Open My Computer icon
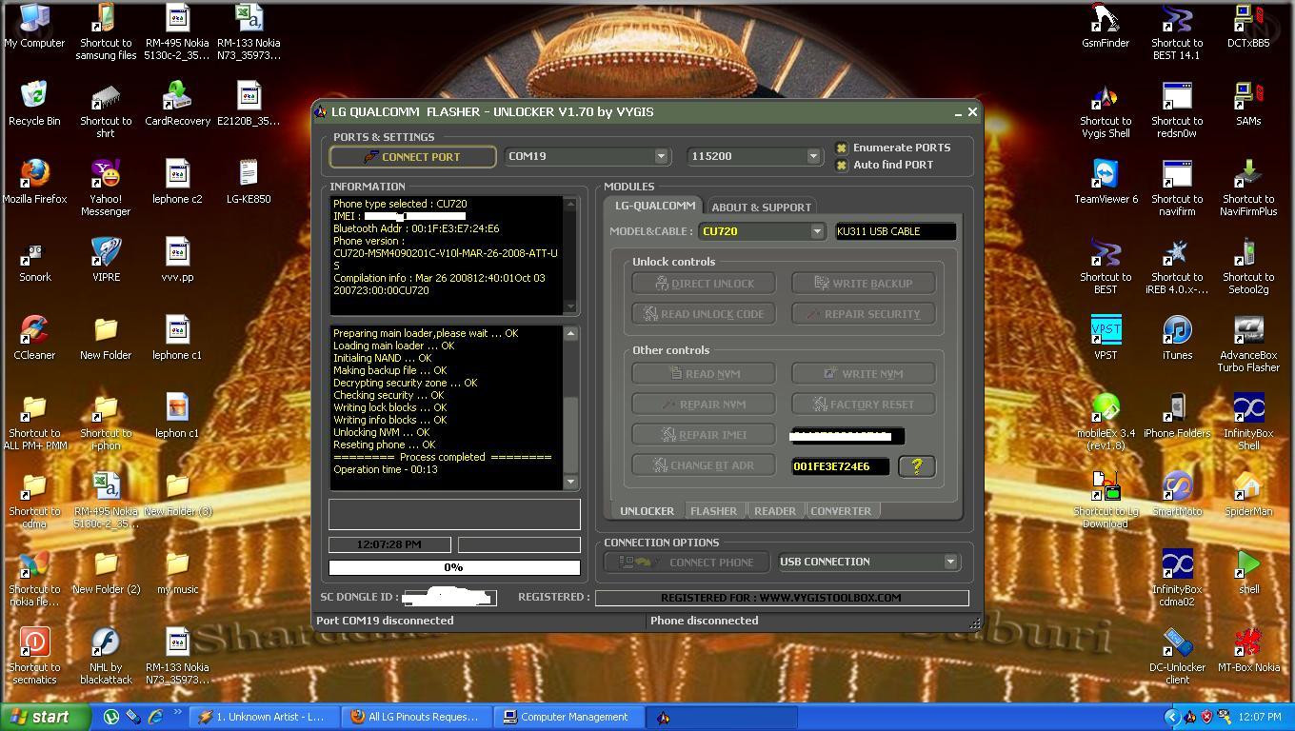The height and width of the screenshot is (731, 1295). point(34,26)
